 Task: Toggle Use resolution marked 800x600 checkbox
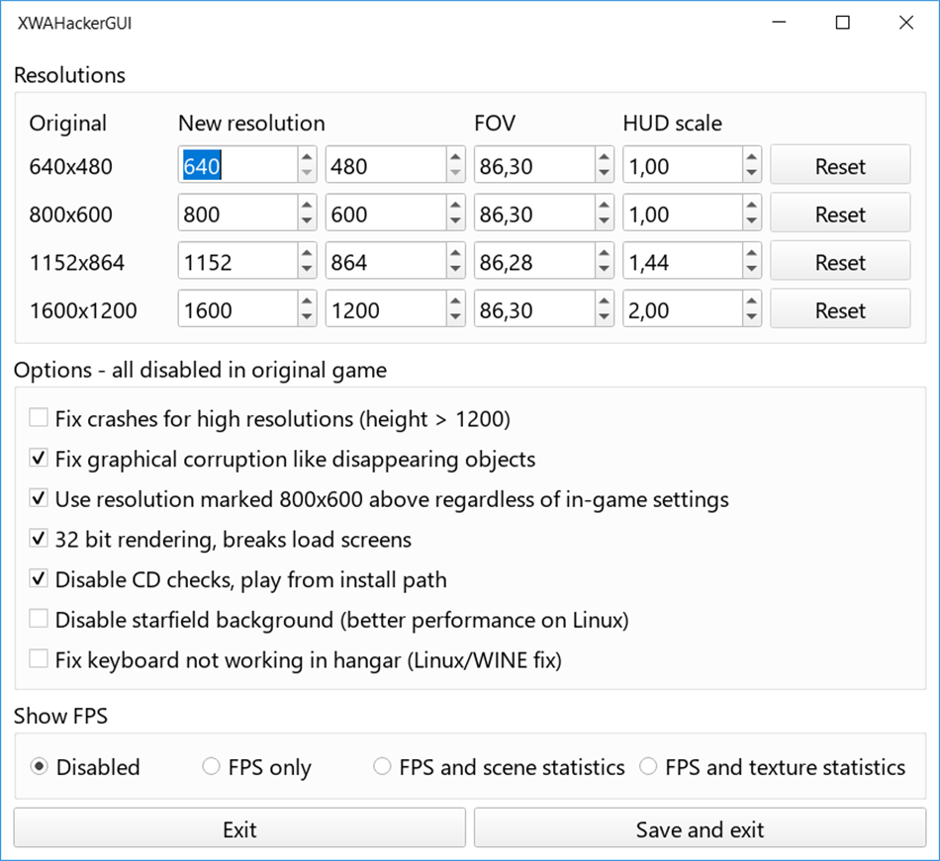pyautogui.click(x=39, y=498)
